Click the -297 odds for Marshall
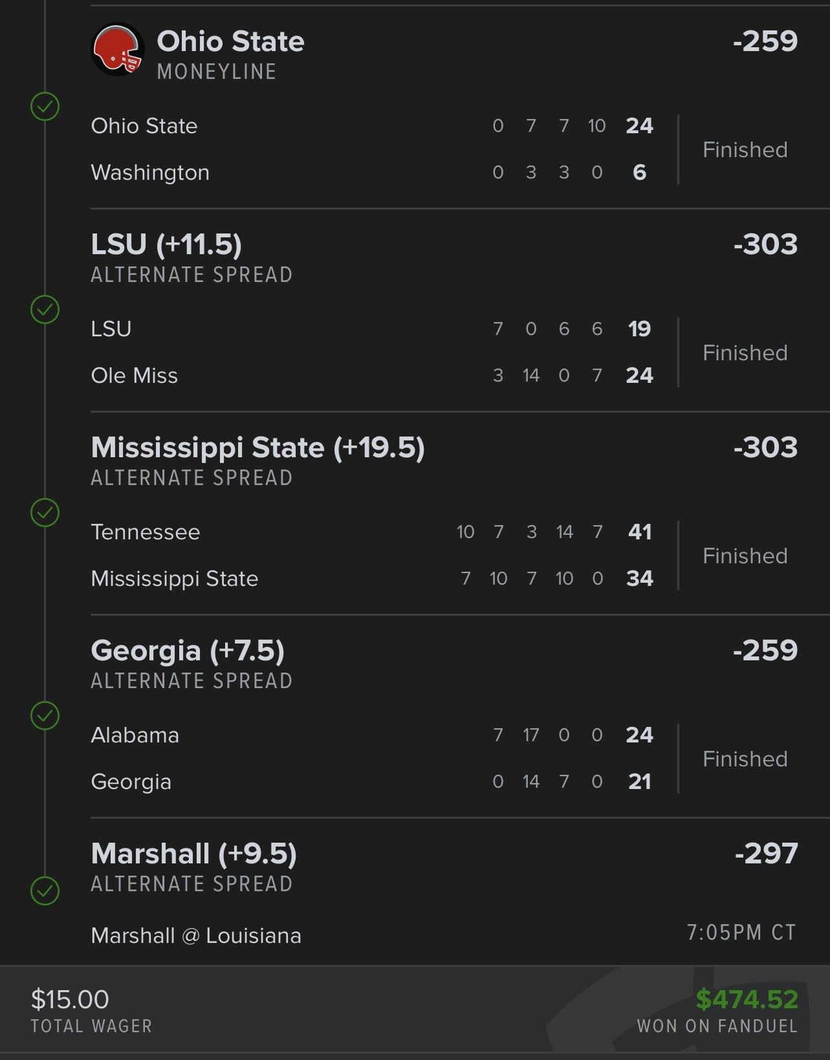Viewport: 830px width, 1060px height. click(766, 854)
